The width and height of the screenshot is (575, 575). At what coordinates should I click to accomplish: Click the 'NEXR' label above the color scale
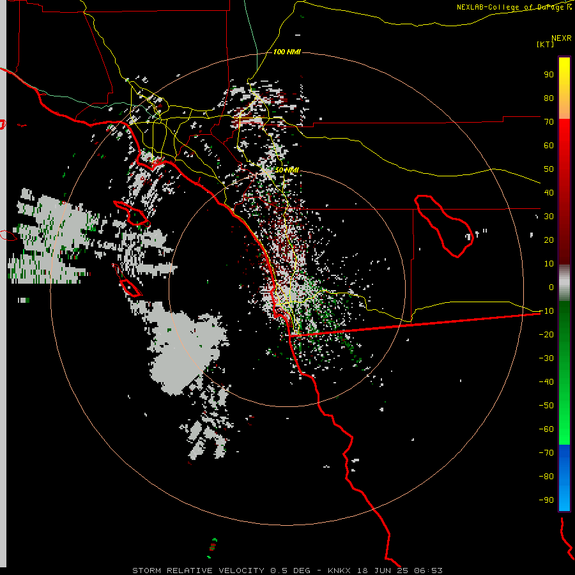click(x=561, y=38)
